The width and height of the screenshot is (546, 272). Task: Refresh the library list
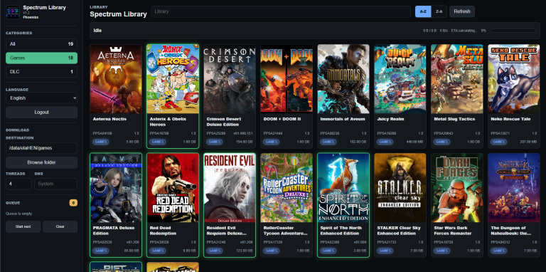coord(462,11)
